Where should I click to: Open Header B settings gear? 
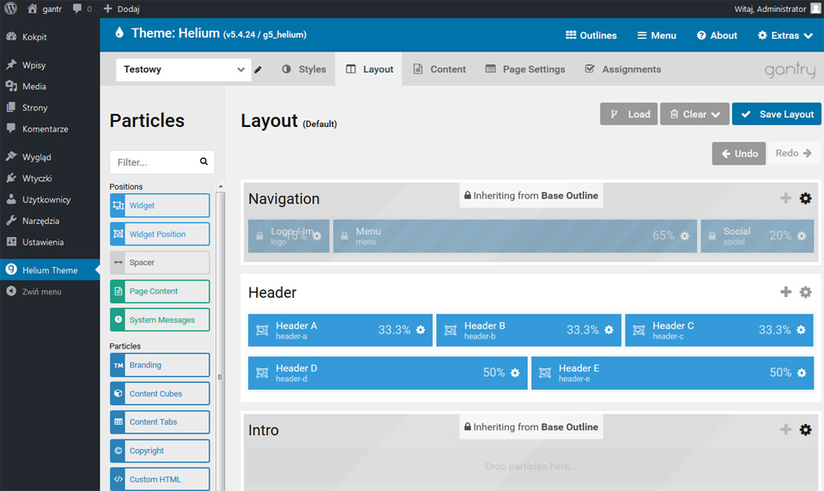[609, 330]
